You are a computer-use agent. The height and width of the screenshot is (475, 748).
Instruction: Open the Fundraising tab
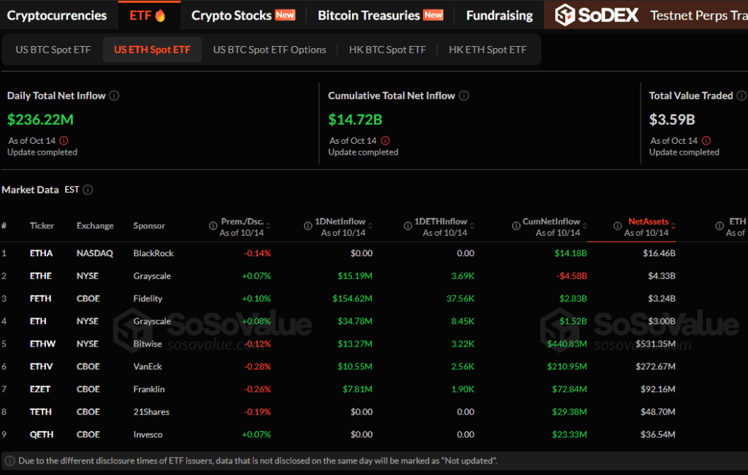(499, 15)
